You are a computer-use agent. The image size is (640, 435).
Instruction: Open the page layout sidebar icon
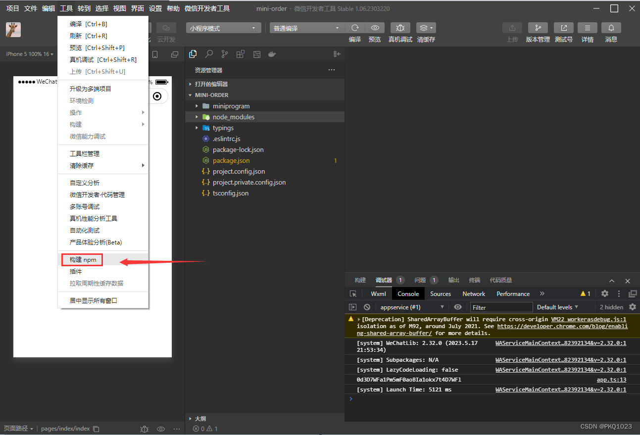[256, 54]
